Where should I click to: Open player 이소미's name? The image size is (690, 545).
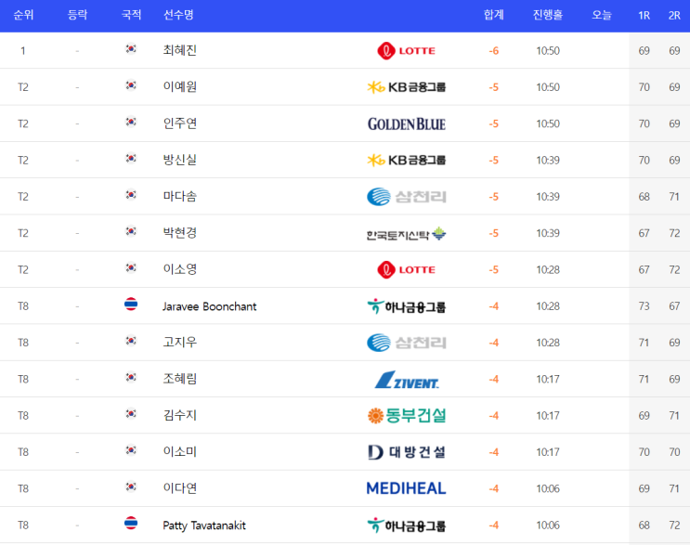(x=179, y=452)
